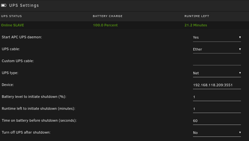Image resolution: width=249 pixels, height=141 pixels.
Task: Click the 100.0 Percent battery charge value
Action: tap(105, 25)
